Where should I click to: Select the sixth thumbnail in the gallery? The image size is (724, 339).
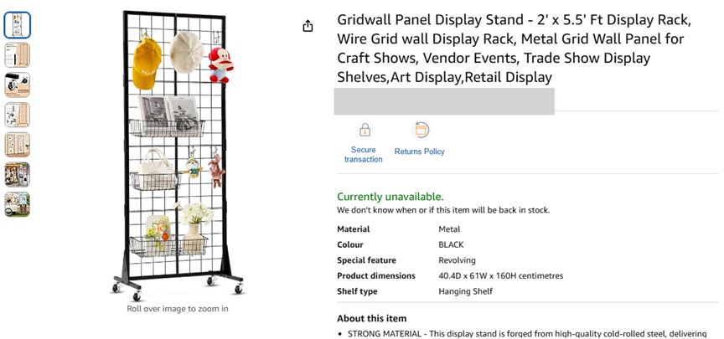[17, 174]
